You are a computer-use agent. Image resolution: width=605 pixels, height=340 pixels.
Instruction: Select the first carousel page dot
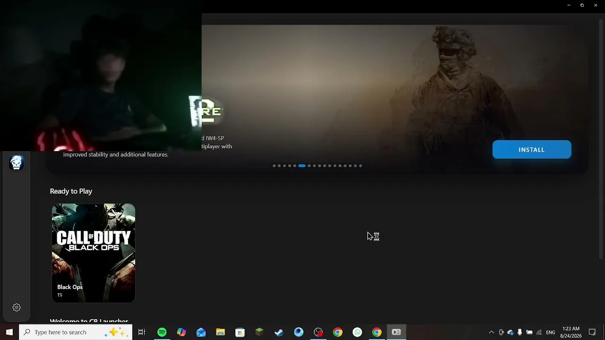point(274,166)
